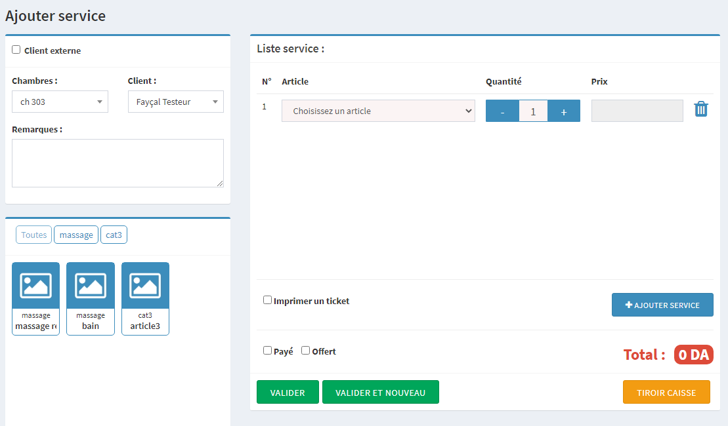This screenshot has height=426, width=728.
Task: Pick the bain massage article tile
Action: click(x=91, y=298)
